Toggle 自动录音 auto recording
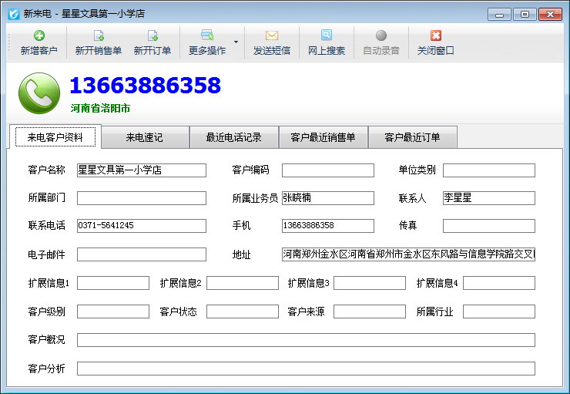570x394 pixels. (x=381, y=36)
